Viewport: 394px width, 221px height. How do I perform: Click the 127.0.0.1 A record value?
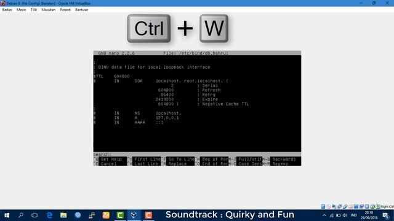[167, 118]
